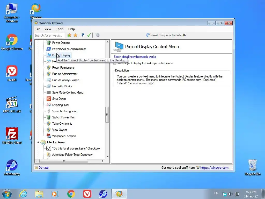This screenshot has height=199, width=265.
Task: Click the Windows Start button
Action: click(x=7, y=194)
